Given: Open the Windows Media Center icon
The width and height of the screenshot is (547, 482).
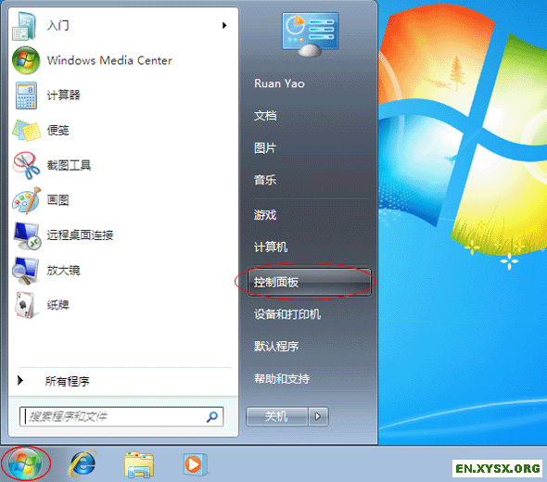Looking at the screenshot, I should pyautogui.click(x=26, y=60).
